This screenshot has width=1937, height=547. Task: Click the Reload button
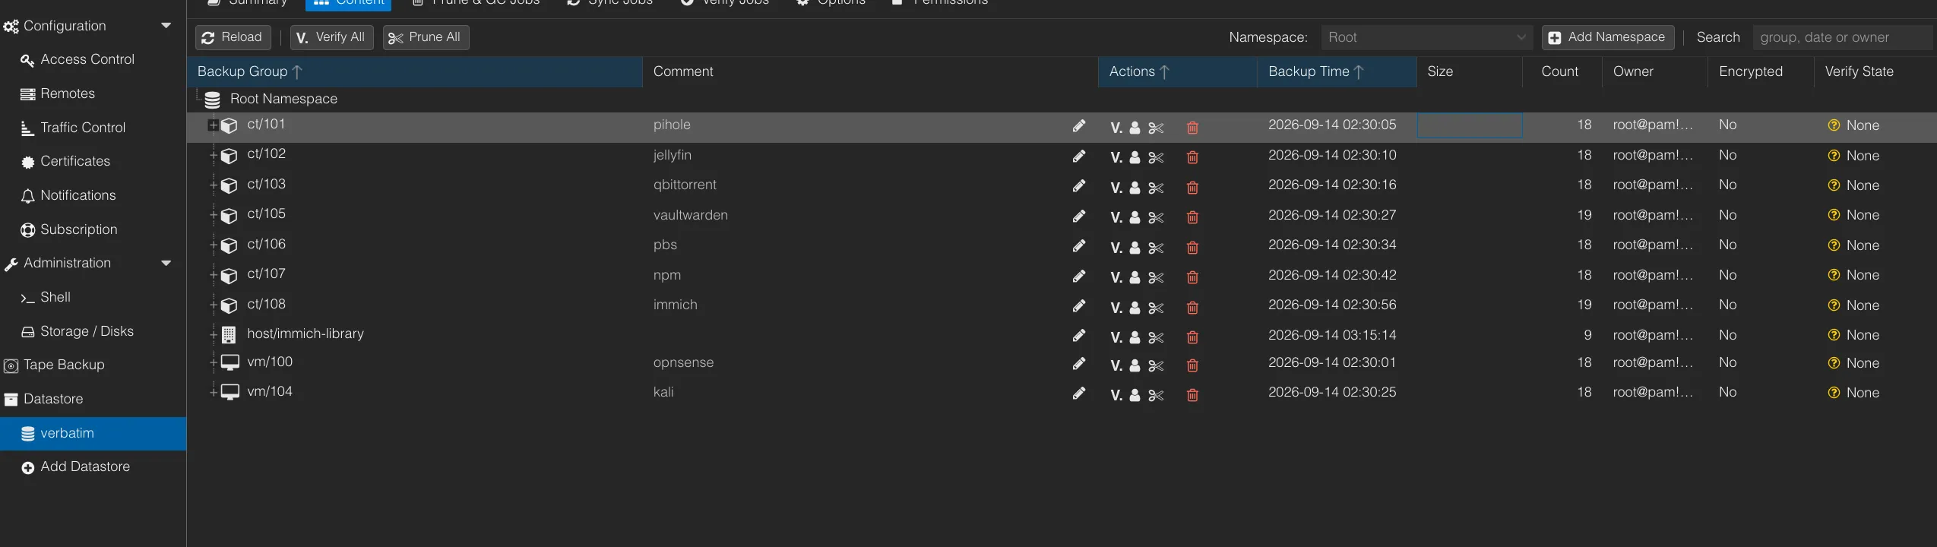(x=233, y=37)
